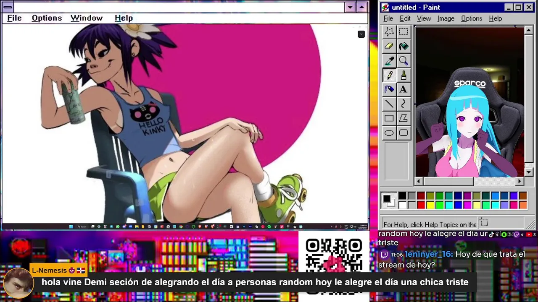Click the username 'leninyer_16:' in chat
The width and height of the screenshot is (538, 302).
429,254
